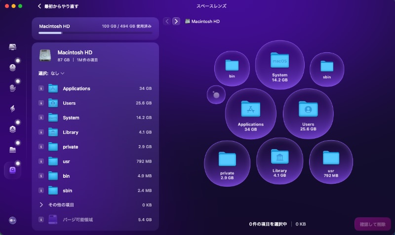Show info for System row
This screenshot has height=235, width=395.
[41, 117]
